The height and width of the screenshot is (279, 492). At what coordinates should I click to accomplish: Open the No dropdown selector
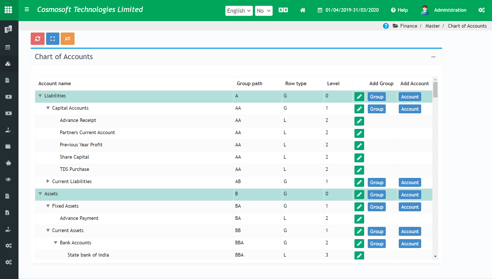264,11
